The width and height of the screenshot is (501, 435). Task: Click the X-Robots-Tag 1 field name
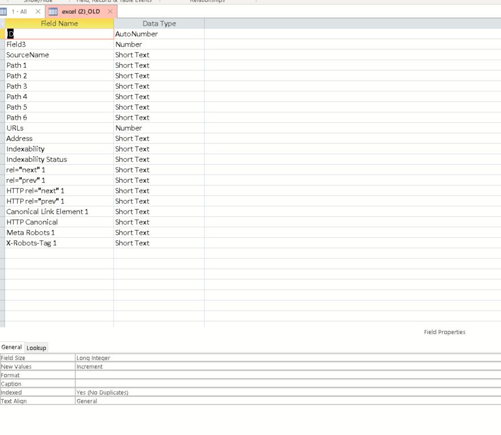tap(31, 243)
